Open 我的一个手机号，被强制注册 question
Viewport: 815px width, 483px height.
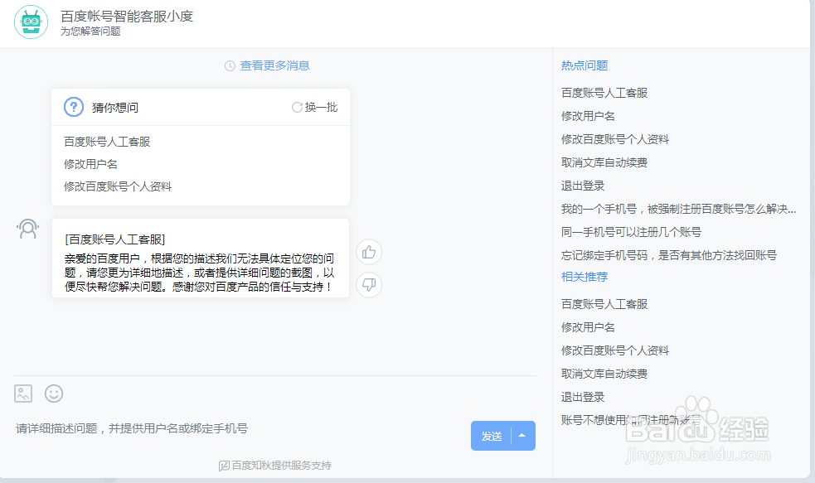(x=679, y=209)
